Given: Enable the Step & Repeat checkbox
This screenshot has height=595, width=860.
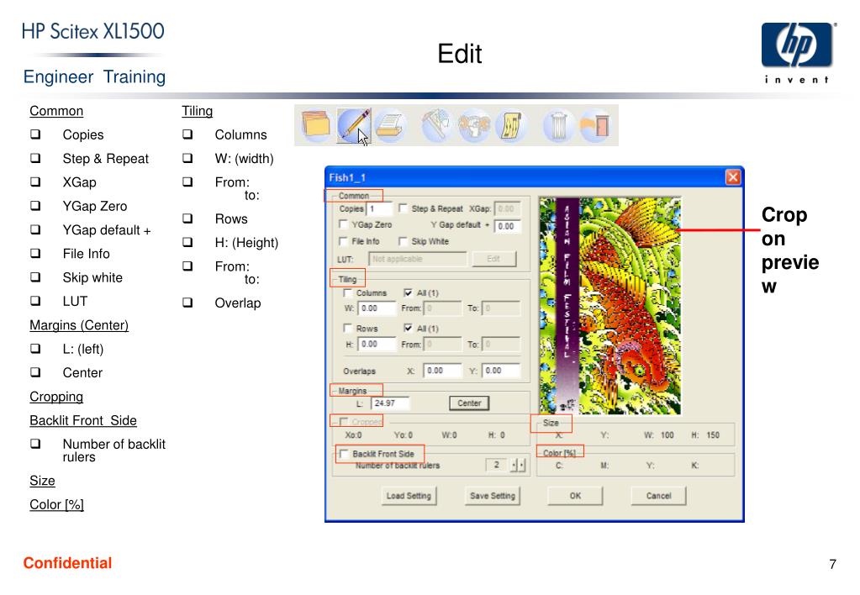Looking at the screenshot, I should click(x=403, y=208).
